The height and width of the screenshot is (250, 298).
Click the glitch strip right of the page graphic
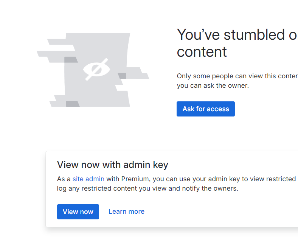tap(138, 73)
